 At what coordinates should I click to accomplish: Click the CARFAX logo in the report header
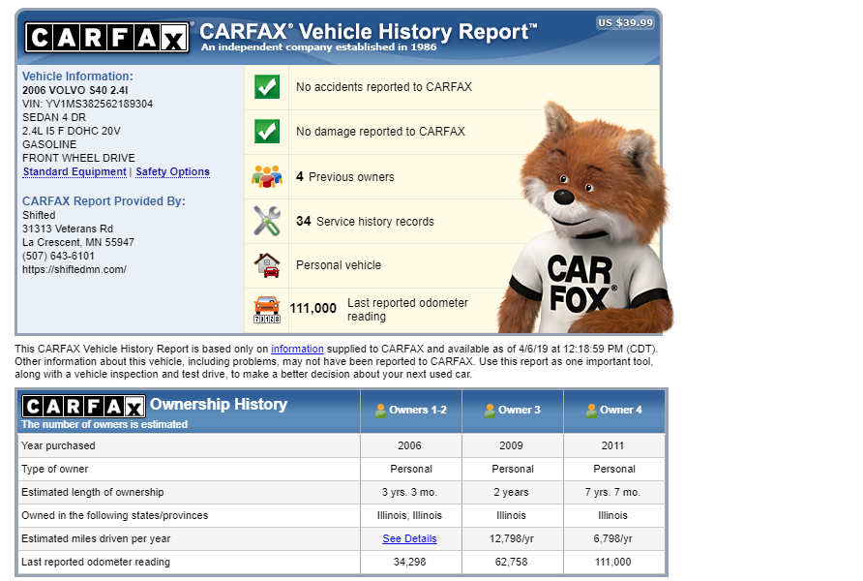(x=106, y=38)
